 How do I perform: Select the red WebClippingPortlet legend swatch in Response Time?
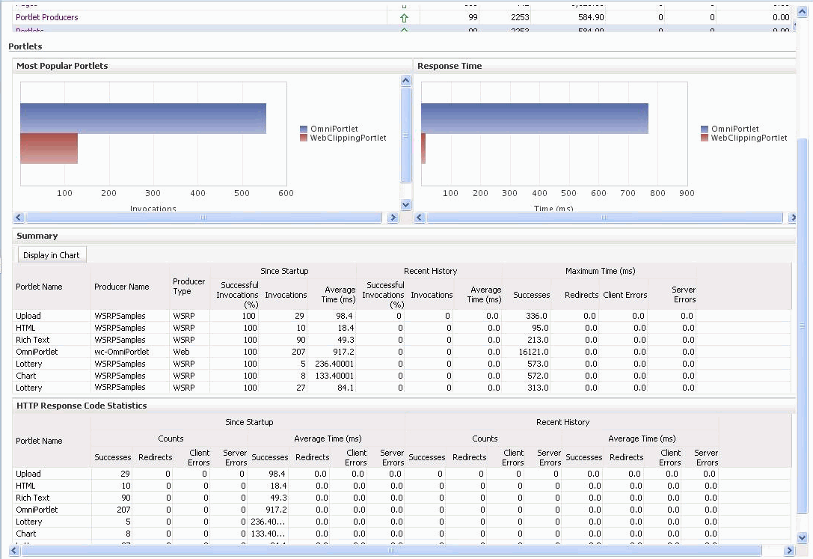[705, 138]
